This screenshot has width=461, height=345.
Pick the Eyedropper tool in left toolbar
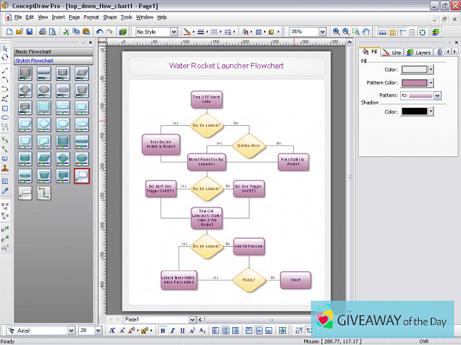[x=5, y=190]
